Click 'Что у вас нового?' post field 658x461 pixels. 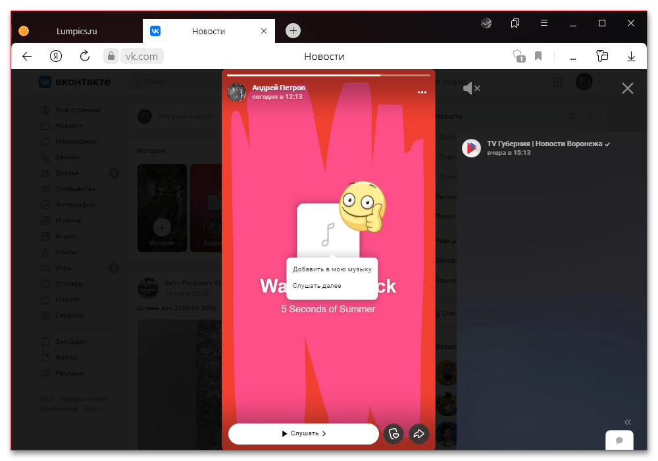click(186, 117)
